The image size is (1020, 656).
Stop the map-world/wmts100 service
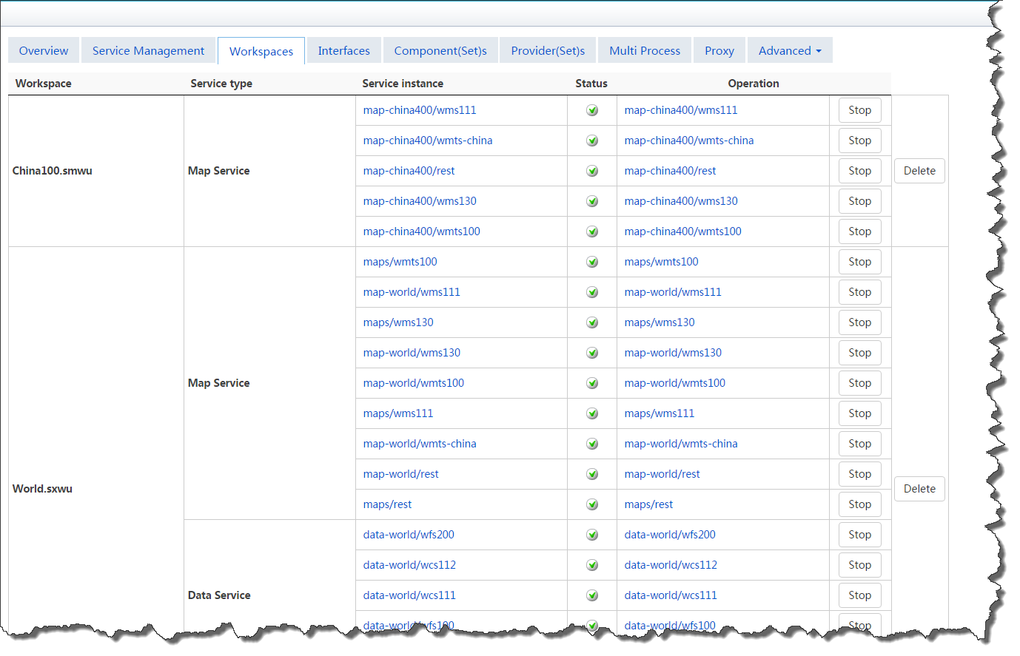click(859, 383)
